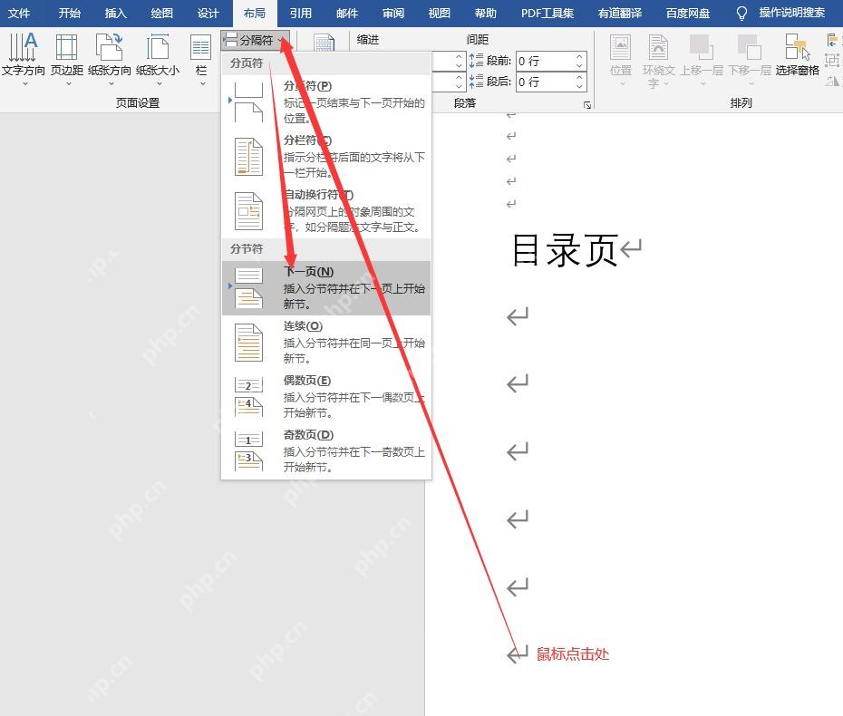Switch to the 视图 tab
The width and height of the screenshot is (843, 716).
tap(440, 13)
